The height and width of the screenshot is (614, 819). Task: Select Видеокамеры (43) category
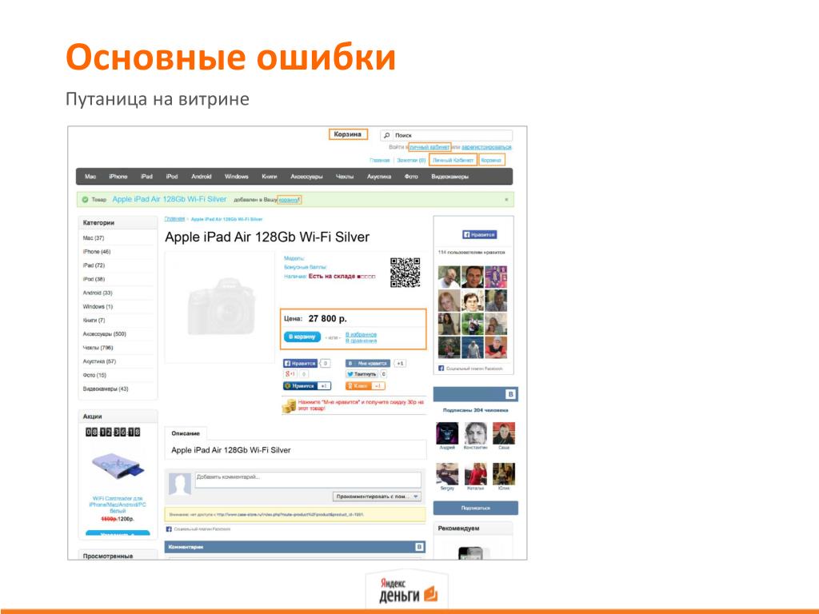coord(106,389)
